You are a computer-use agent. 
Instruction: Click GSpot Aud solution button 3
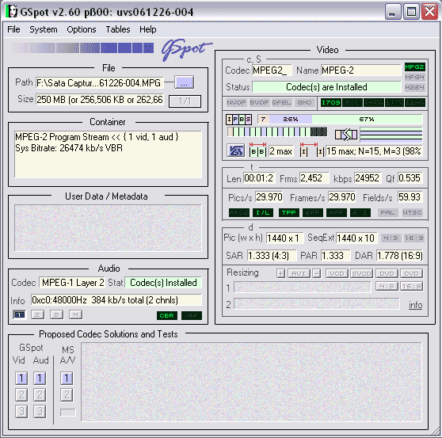[x=40, y=412]
